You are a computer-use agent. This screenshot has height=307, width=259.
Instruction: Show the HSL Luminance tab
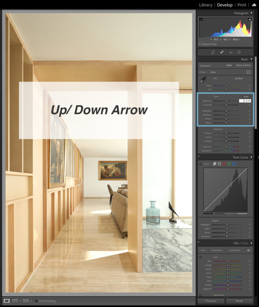pyautogui.click(x=235, y=250)
